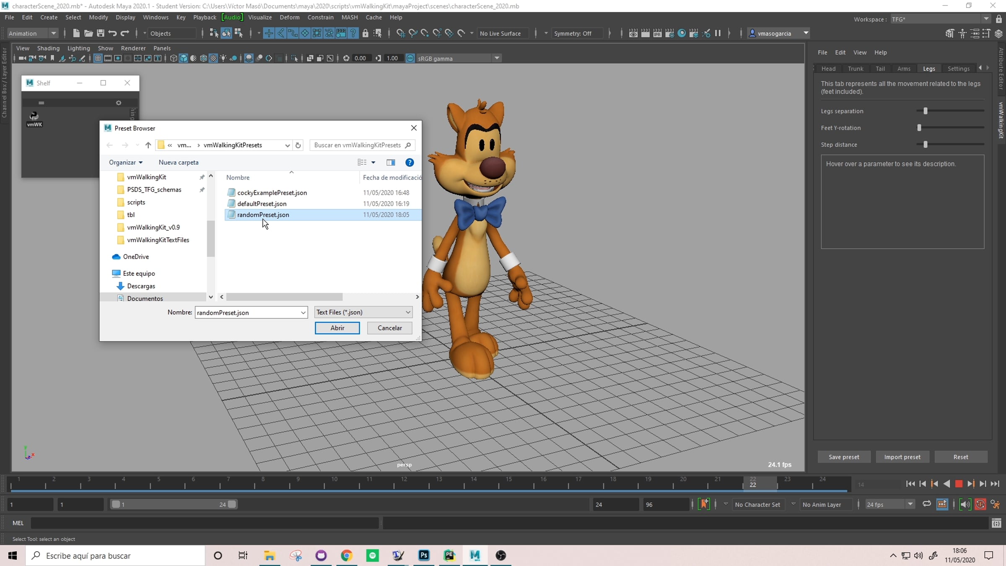Open the 24 fps frame rate dropdown
Viewport: 1006px width, 566px height.
(x=889, y=504)
